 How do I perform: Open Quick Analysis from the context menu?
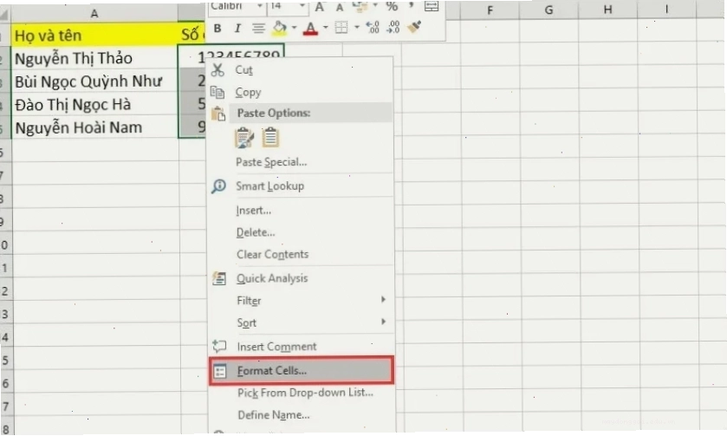(301, 278)
